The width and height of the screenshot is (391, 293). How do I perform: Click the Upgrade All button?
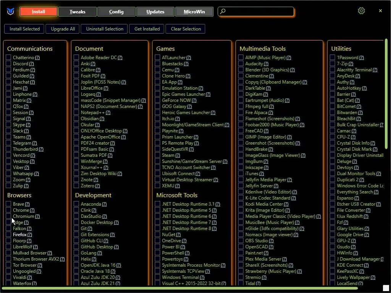(x=63, y=29)
